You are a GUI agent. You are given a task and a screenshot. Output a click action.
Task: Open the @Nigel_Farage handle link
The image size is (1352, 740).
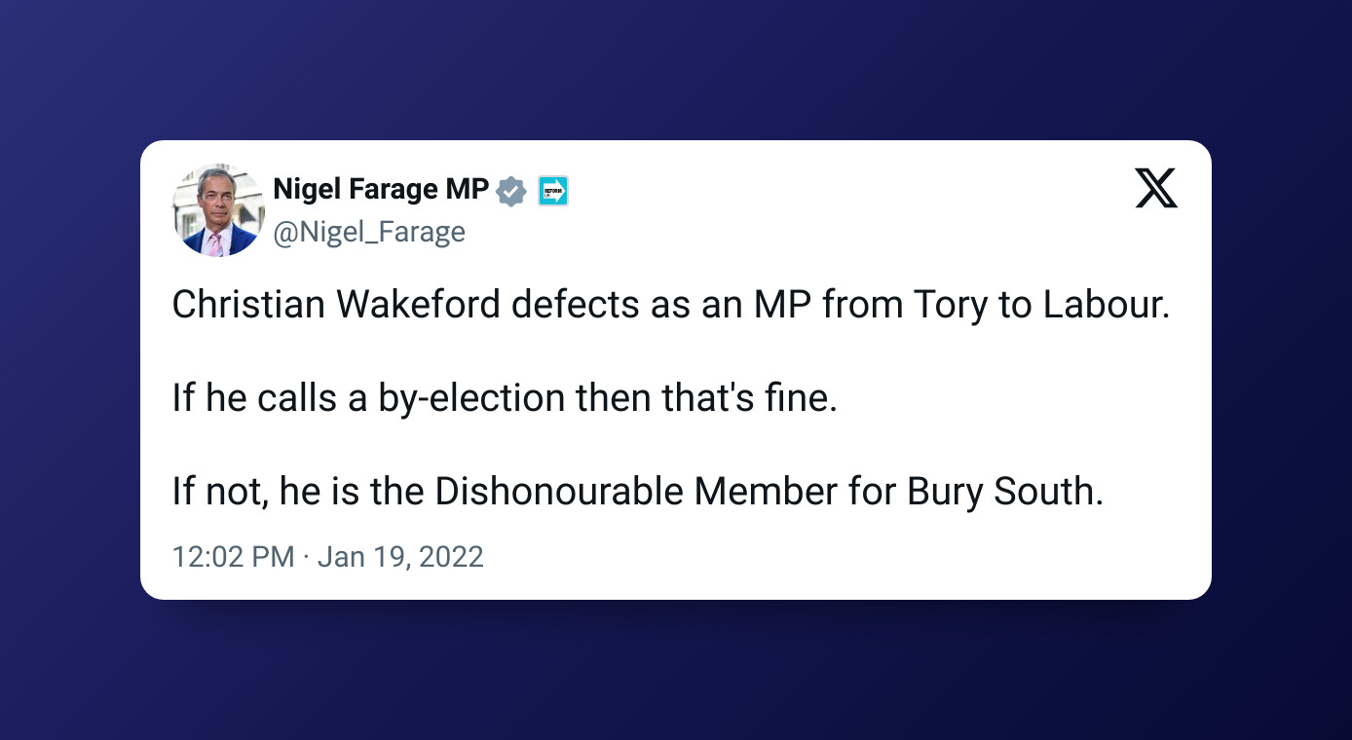click(x=369, y=232)
